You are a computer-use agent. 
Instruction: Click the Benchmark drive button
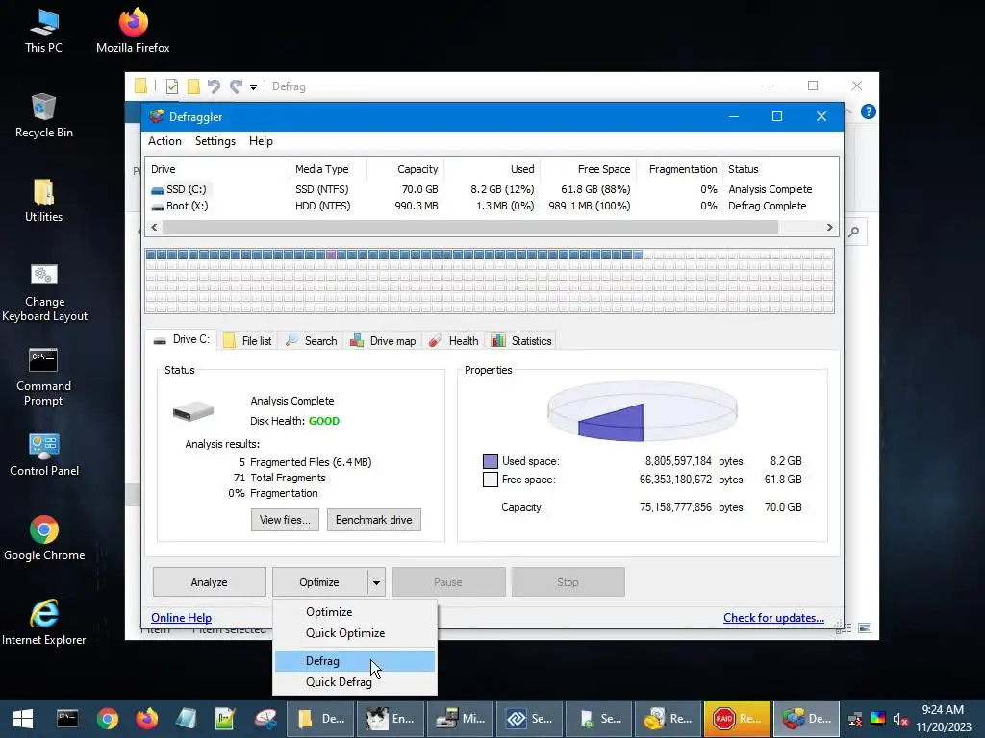(x=374, y=520)
